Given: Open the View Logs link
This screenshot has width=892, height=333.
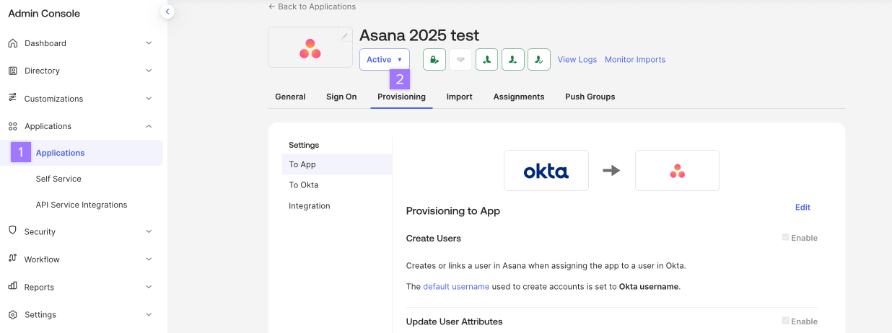Looking at the screenshot, I should point(577,60).
